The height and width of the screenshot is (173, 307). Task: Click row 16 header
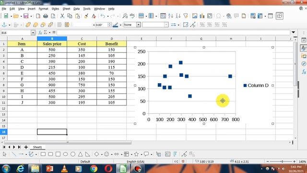pyautogui.click(x=3, y=132)
